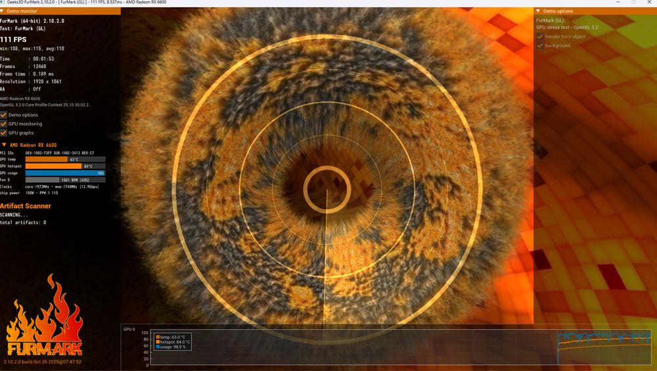This screenshot has width=657, height=371.
Task: Close the FurMark window
Action: tap(649, 2)
